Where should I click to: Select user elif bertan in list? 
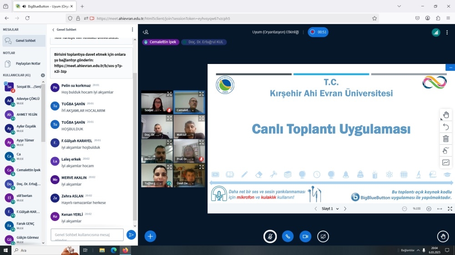(x=23, y=198)
